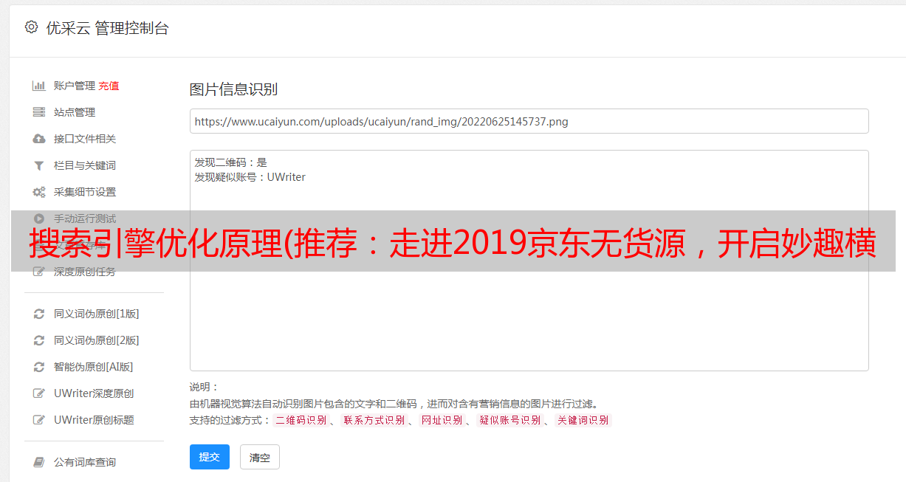Image resolution: width=906 pixels, height=482 pixels.
Task: Click the edit icon for 深度原创任务
Action: 39,272
